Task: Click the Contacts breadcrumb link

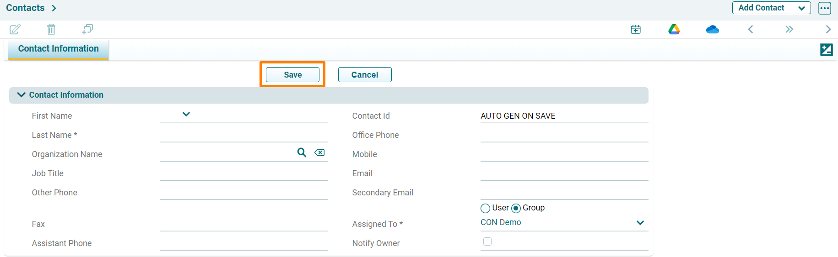Action: tap(25, 8)
